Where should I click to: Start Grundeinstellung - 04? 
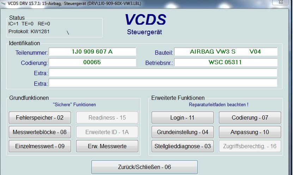tap(183, 132)
